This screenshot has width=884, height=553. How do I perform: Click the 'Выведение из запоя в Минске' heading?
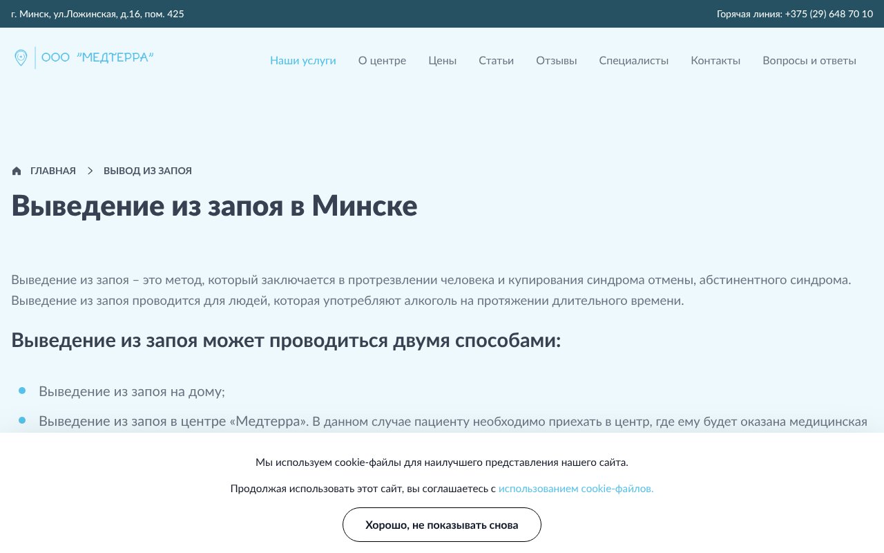click(214, 205)
